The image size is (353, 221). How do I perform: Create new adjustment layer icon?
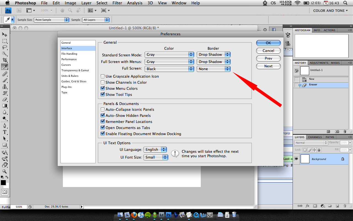point(322,206)
